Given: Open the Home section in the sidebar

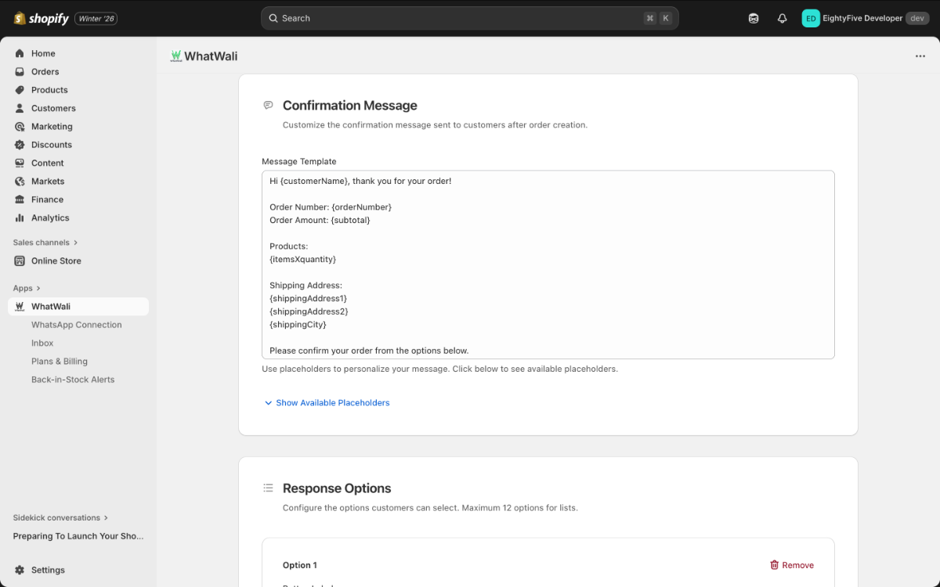Looking at the screenshot, I should coord(44,53).
